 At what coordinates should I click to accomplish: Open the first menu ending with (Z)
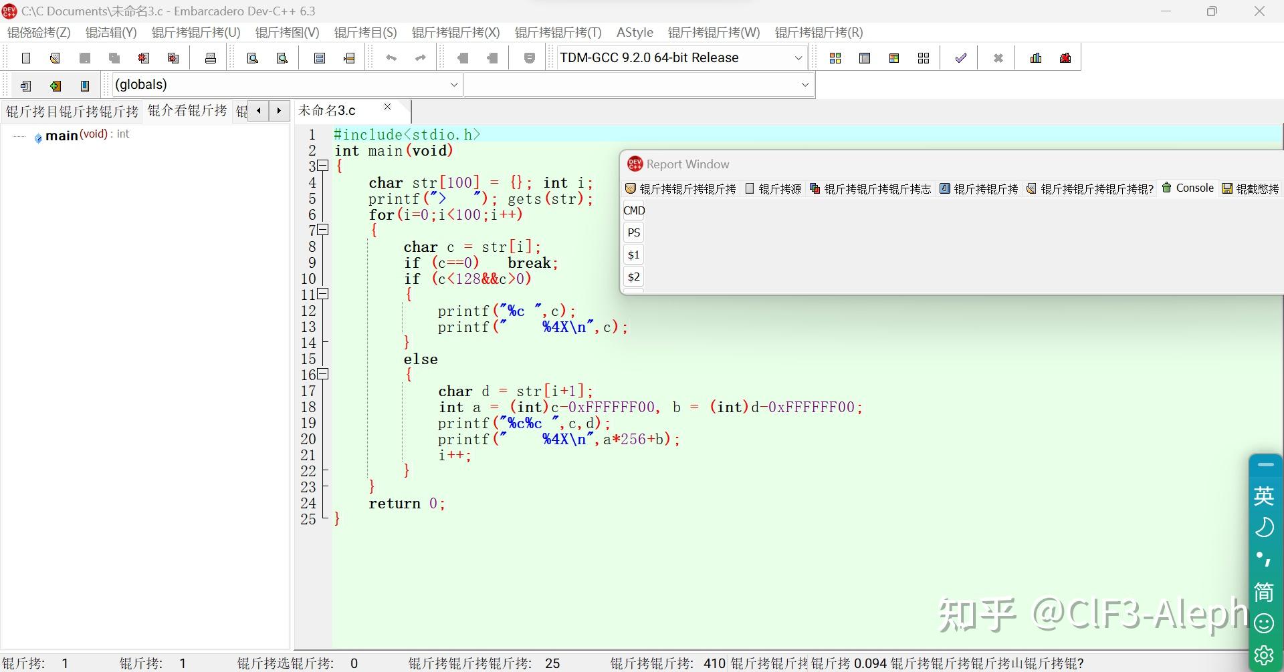(39, 33)
